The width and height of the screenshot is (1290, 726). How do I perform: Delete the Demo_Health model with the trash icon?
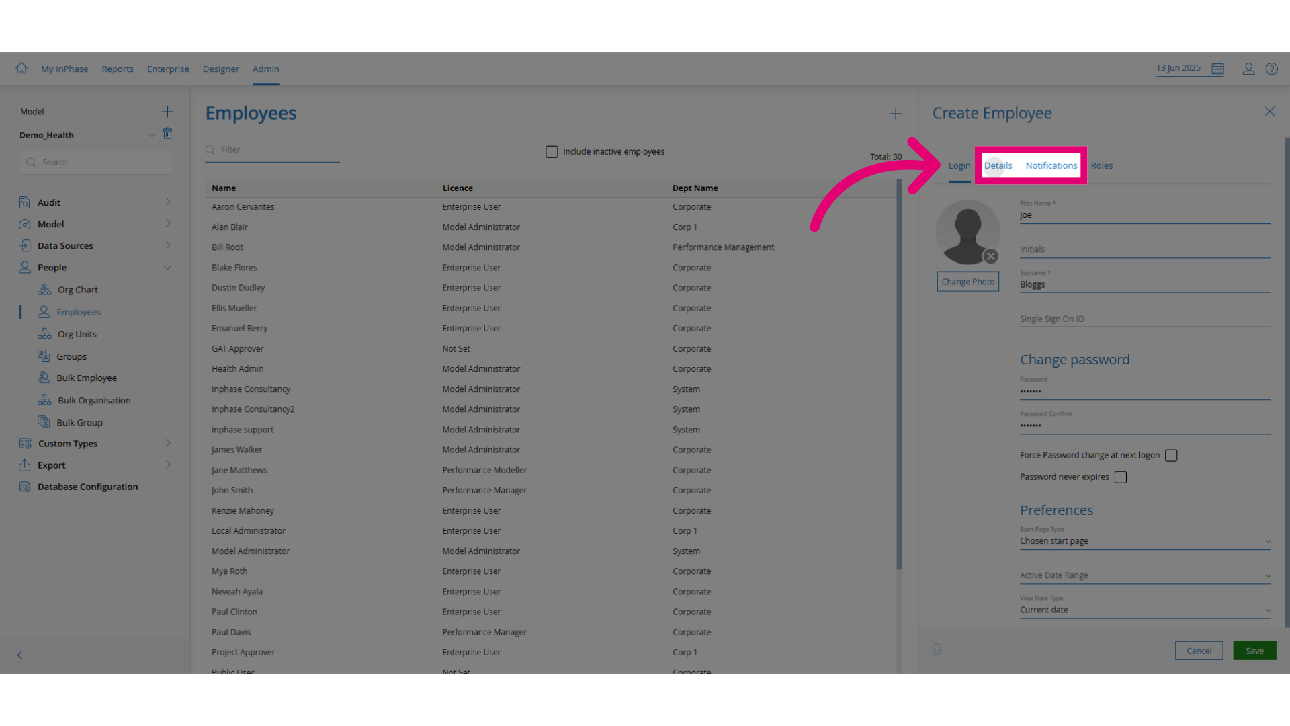(x=168, y=134)
